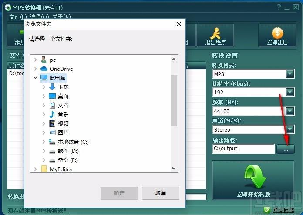Click the register MP3 converter now link
This screenshot has width=303, height=215.
38,211
